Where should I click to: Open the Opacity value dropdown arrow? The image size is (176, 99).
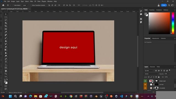tap(169, 74)
